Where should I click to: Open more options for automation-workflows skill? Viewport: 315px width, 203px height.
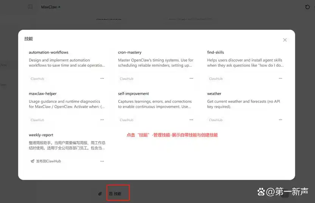click(x=102, y=78)
